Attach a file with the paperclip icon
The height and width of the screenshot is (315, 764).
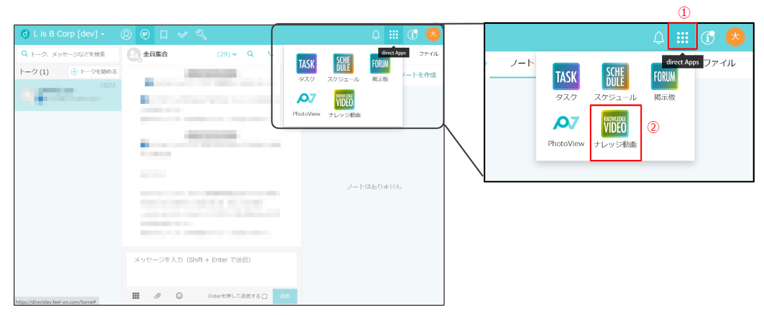pyautogui.click(x=157, y=296)
